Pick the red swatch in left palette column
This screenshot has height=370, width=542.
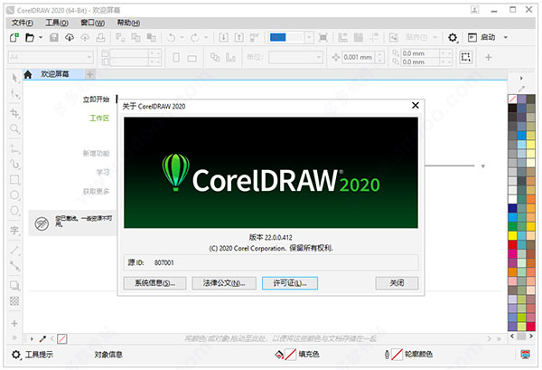[x=512, y=244]
